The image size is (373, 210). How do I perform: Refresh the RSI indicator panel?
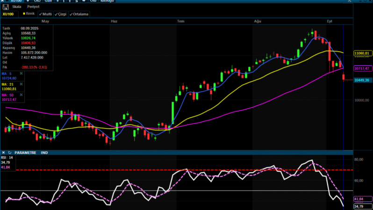coord(10,153)
